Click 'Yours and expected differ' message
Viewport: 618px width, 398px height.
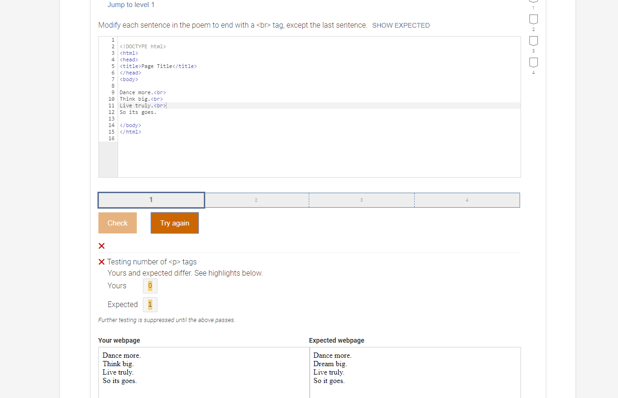point(185,273)
